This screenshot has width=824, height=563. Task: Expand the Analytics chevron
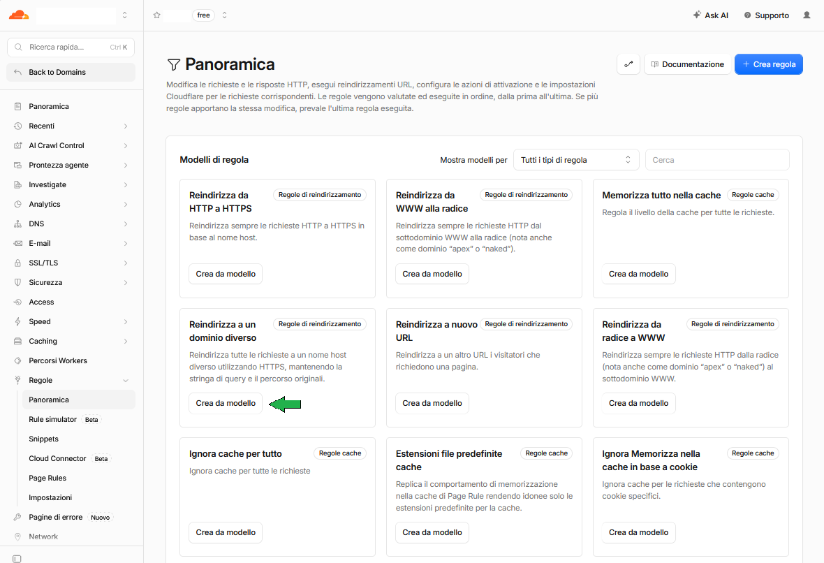click(126, 204)
